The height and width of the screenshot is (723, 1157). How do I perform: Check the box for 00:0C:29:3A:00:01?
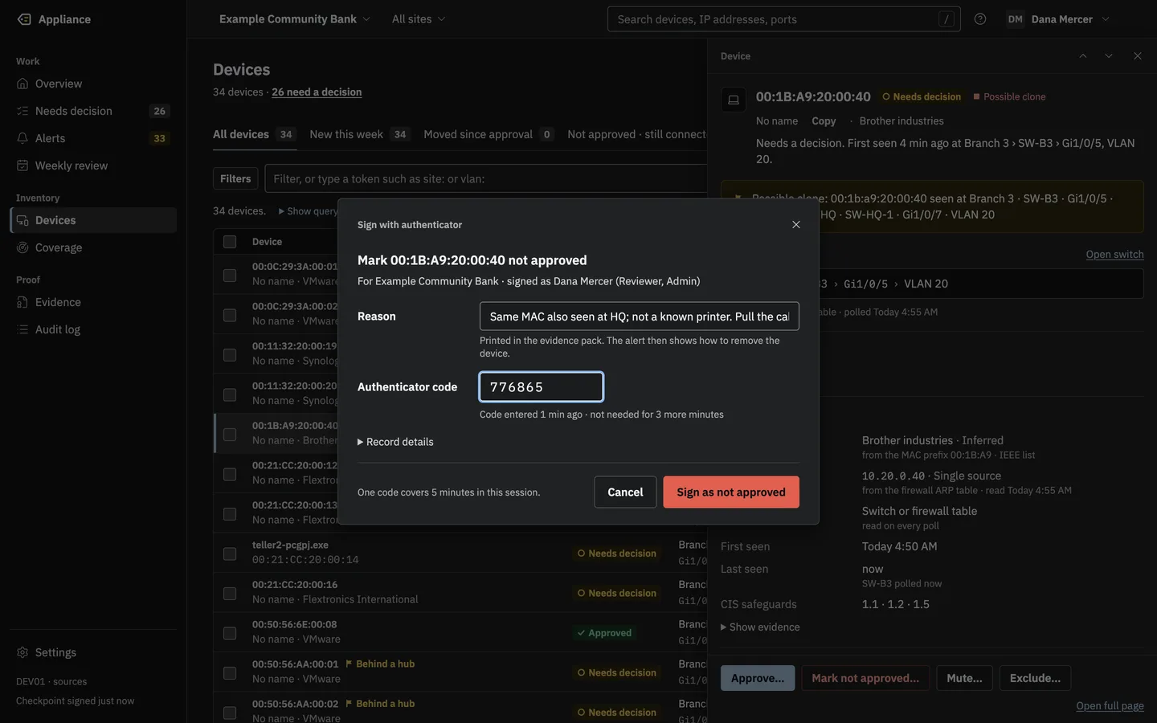point(230,276)
